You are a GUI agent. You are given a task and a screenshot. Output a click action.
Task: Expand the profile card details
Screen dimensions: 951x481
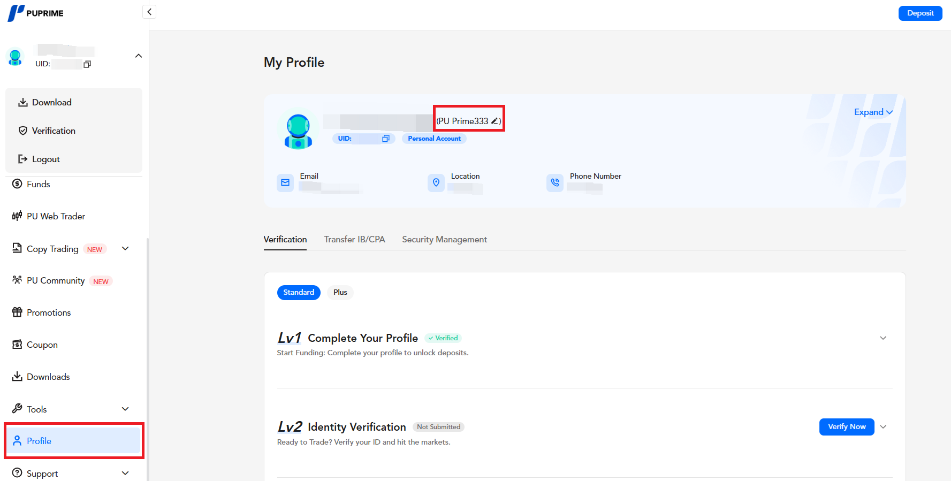pyautogui.click(x=873, y=112)
